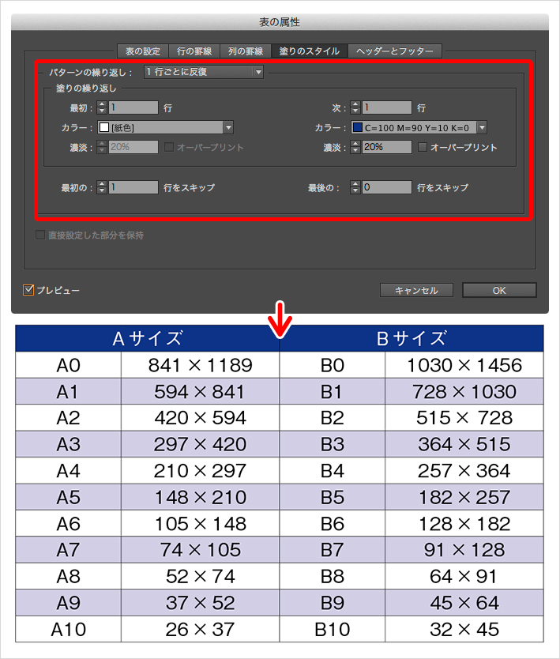This screenshot has width=560, height=659.
Task: Click the Bサイズ header cell
Action: coord(412,338)
